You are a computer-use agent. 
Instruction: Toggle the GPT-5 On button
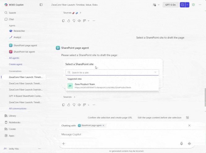coord(170,5)
